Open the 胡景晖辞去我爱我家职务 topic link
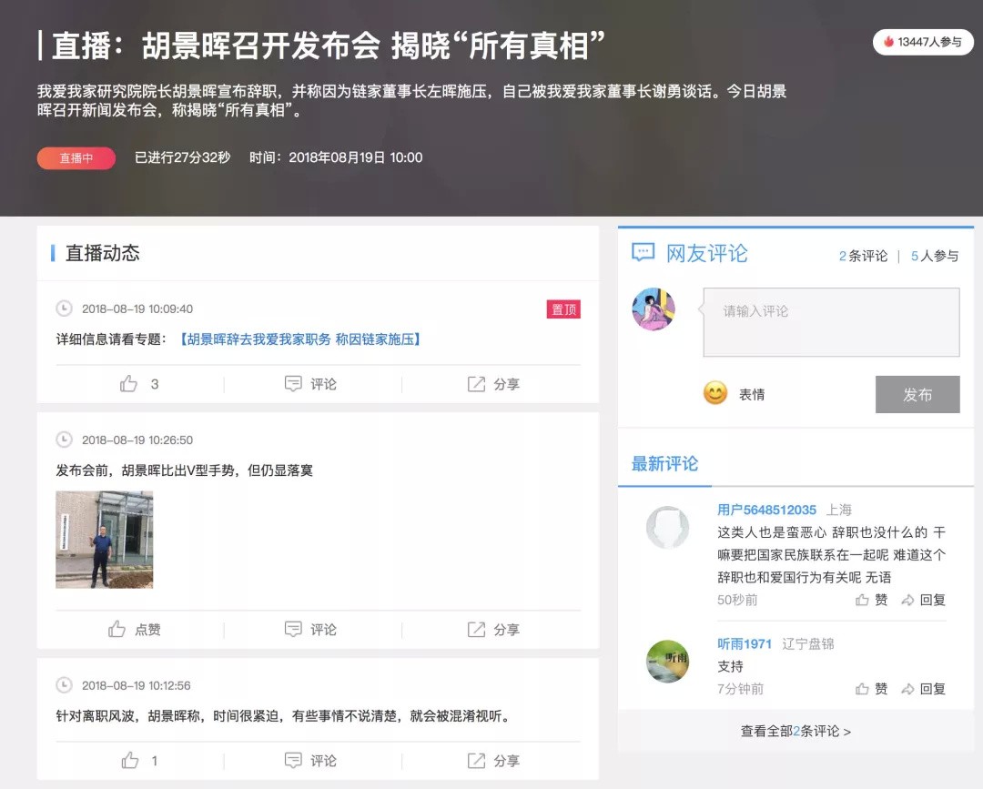Image resolution: width=983 pixels, height=789 pixels. click(300, 339)
